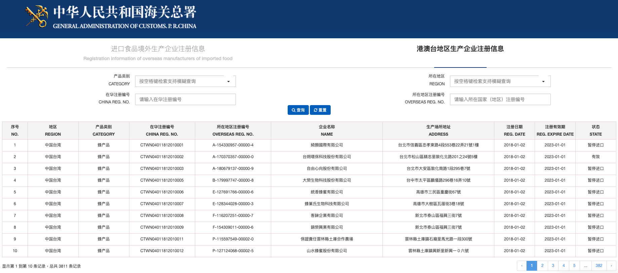Open page 3 of results

click(x=553, y=266)
